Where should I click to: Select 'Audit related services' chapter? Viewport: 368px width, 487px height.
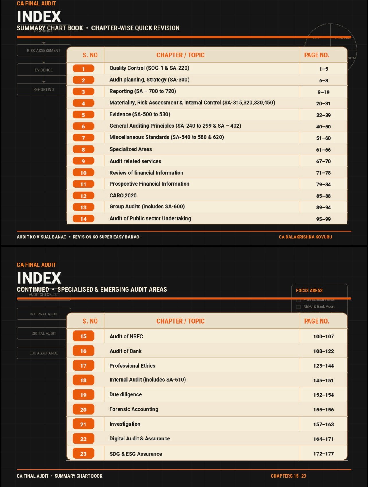coord(135,161)
